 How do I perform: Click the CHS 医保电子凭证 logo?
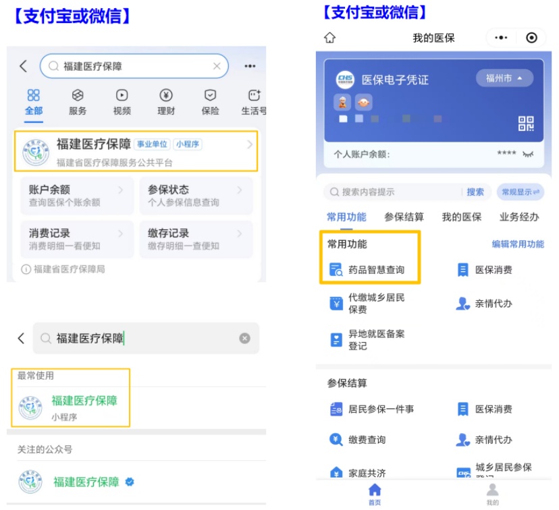345,80
